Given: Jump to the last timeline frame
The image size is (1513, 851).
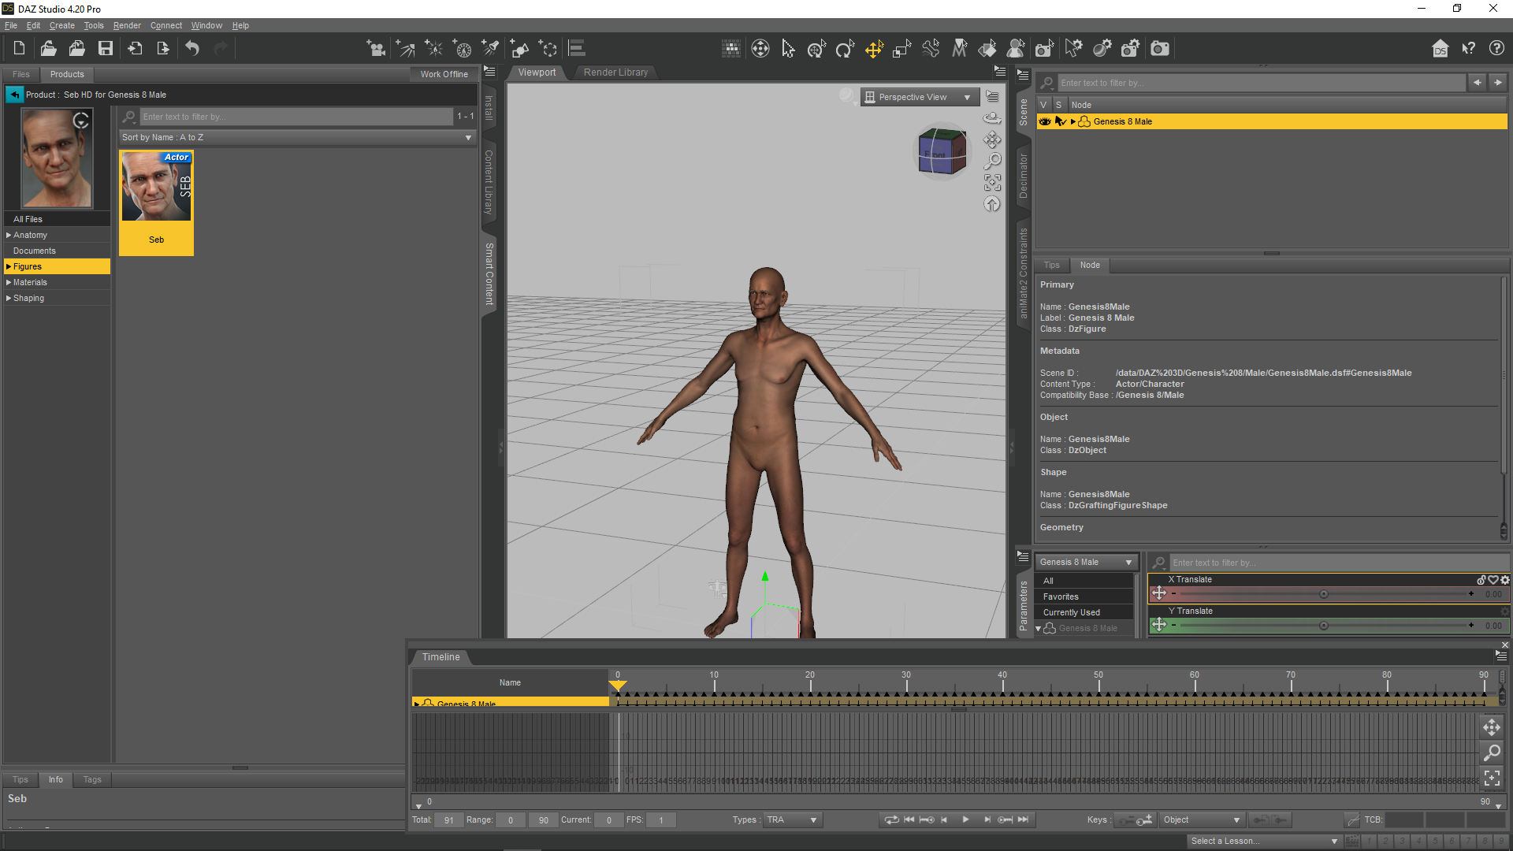Looking at the screenshot, I should pos(1023,820).
